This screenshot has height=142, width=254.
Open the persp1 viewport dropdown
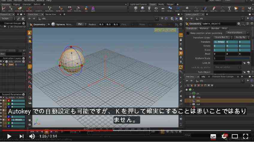pyautogui.click(x=159, y=30)
